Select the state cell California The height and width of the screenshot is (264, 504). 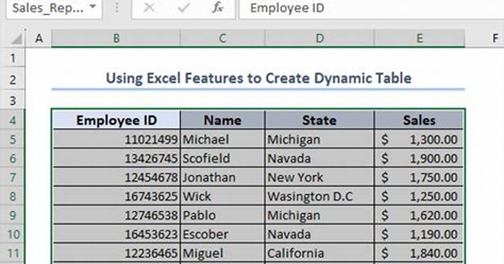[319, 253]
